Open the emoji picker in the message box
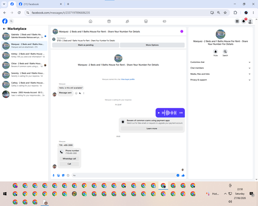Screen dimensions: 258x206 [178, 175]
